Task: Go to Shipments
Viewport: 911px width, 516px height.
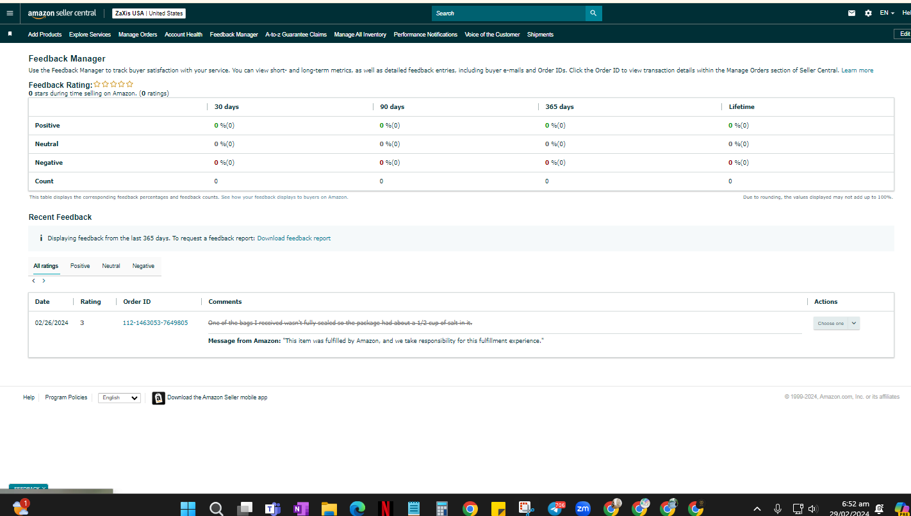Action: coord(540,35)
